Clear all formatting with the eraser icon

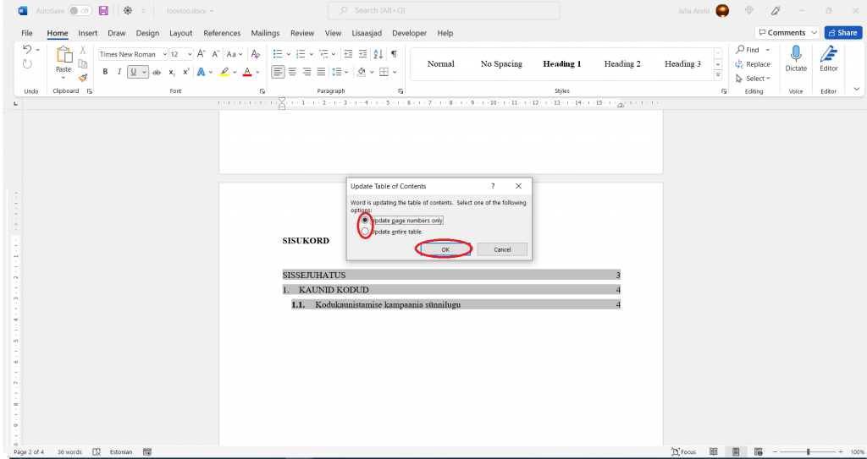coord(255,54)
